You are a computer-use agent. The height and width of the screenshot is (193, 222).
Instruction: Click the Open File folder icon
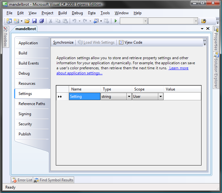tap(27, 21)
